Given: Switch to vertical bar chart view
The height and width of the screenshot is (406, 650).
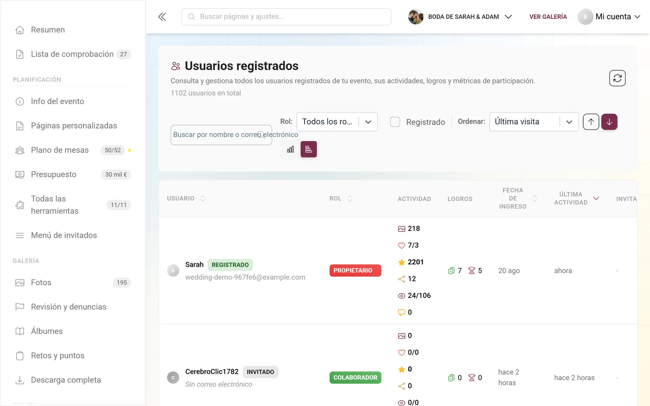Looking at the screenshot, I should (290, 149).
